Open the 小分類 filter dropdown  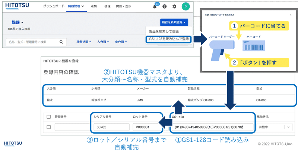click(x=121, y=42)
